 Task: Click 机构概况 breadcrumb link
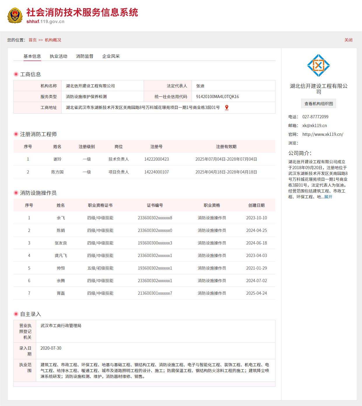coord(53,40)
